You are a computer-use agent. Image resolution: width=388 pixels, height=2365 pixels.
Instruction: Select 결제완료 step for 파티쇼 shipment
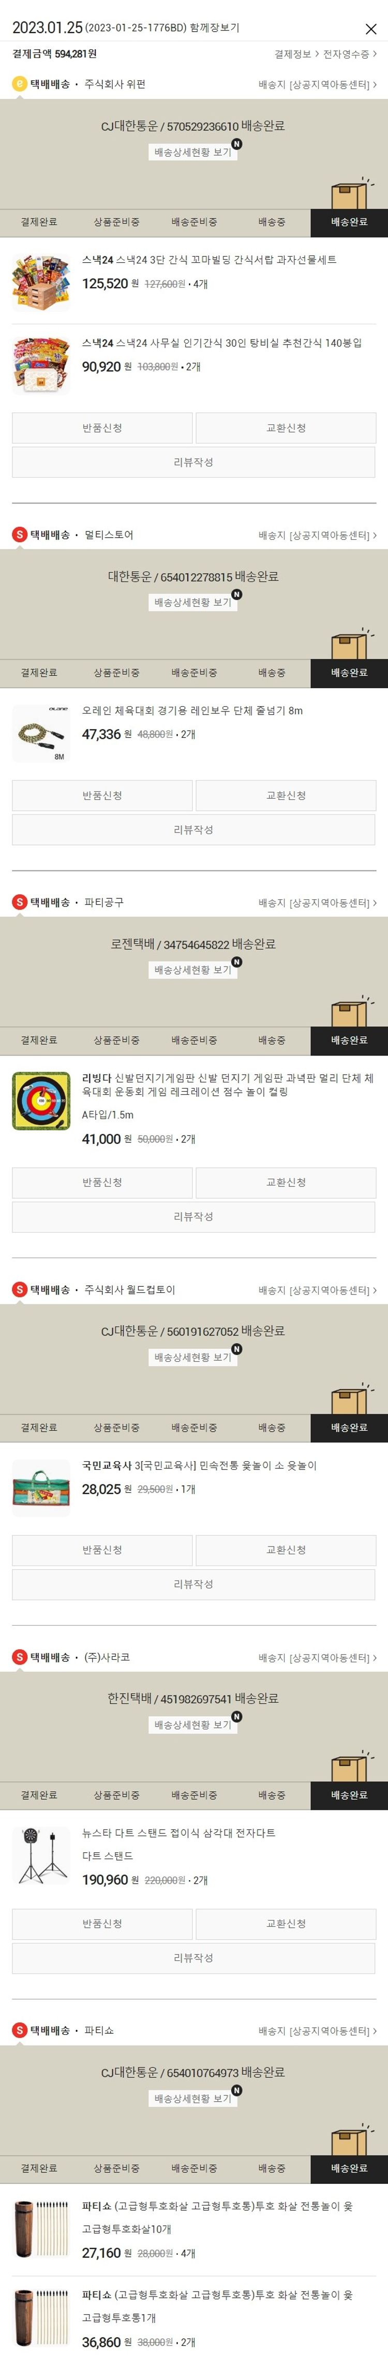38,2168
